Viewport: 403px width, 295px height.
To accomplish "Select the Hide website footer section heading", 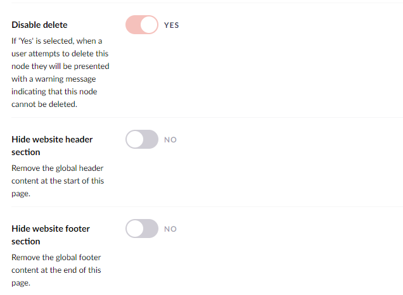I will [x=51, y=235].
